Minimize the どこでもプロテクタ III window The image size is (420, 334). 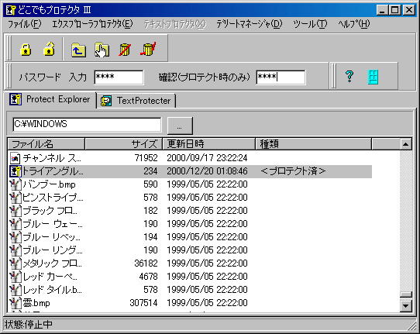coord(382,10)
